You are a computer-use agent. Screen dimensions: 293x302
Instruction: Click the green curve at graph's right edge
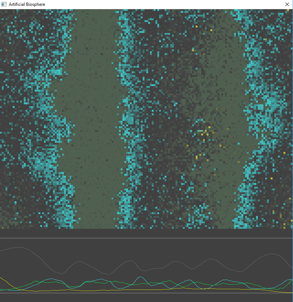tap(292, 279)
